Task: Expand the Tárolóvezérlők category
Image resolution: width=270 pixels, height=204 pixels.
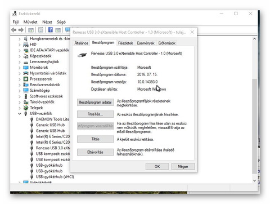Action: pos(20,102)
